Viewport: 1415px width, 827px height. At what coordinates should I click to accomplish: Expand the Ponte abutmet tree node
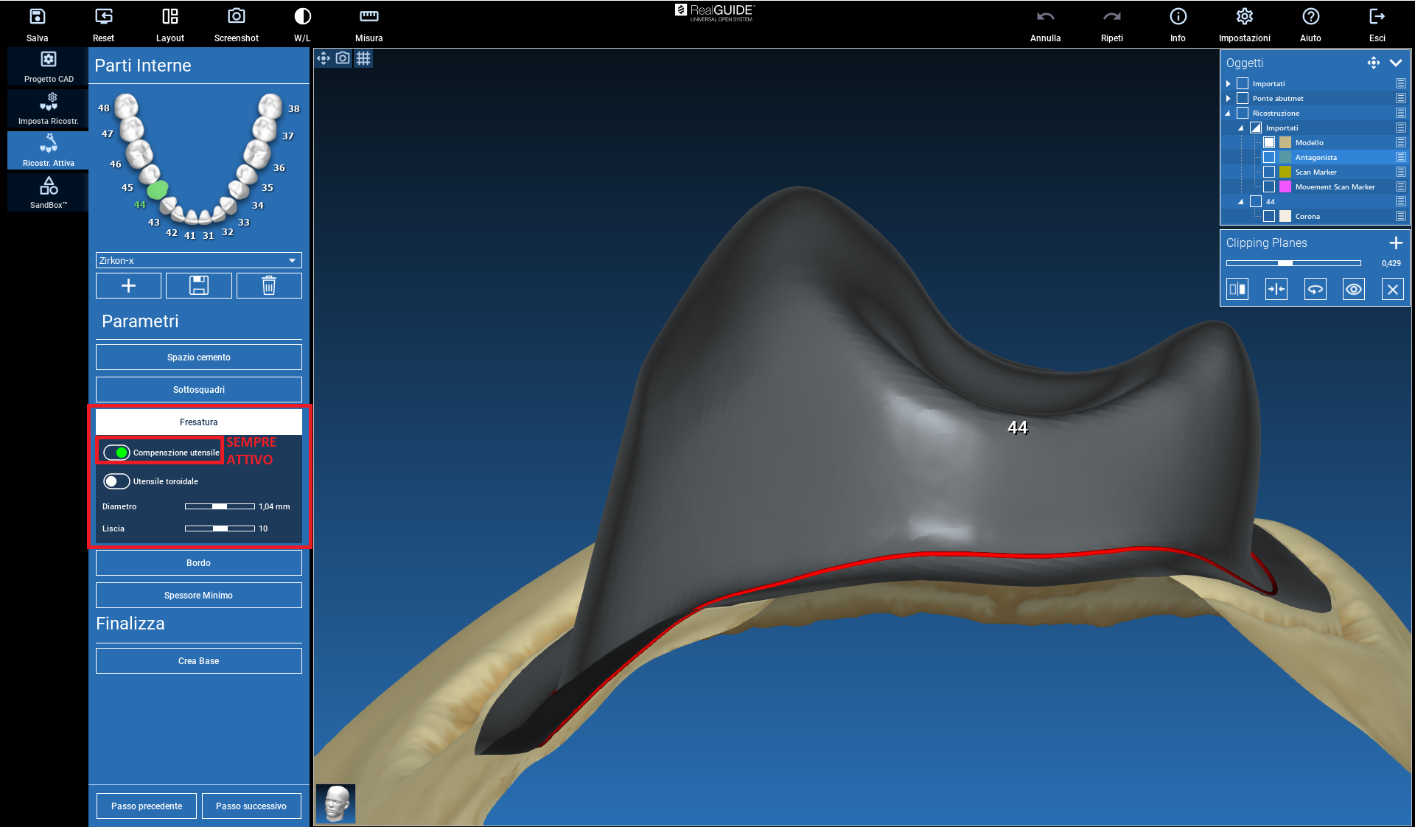pos(1229,99)
